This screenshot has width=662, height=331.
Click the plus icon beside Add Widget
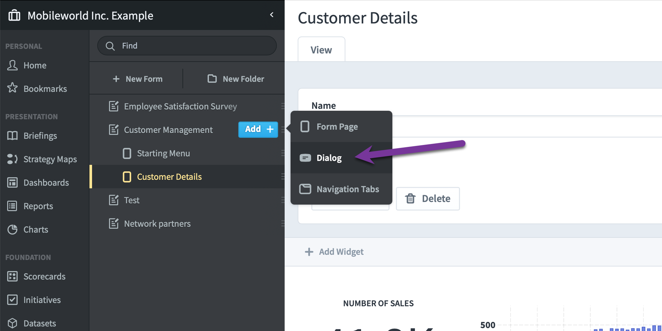tap(309, 252)
